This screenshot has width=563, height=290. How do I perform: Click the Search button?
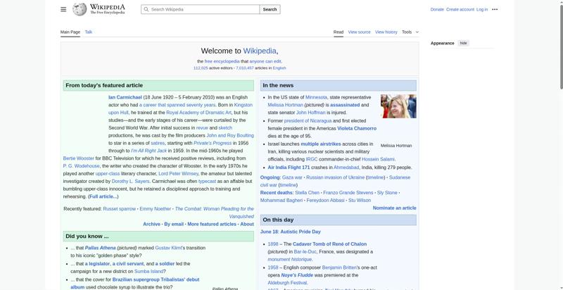pos(270,9)
